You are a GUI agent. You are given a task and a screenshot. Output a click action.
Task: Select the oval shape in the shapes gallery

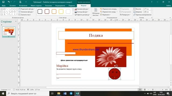(15, 9)
